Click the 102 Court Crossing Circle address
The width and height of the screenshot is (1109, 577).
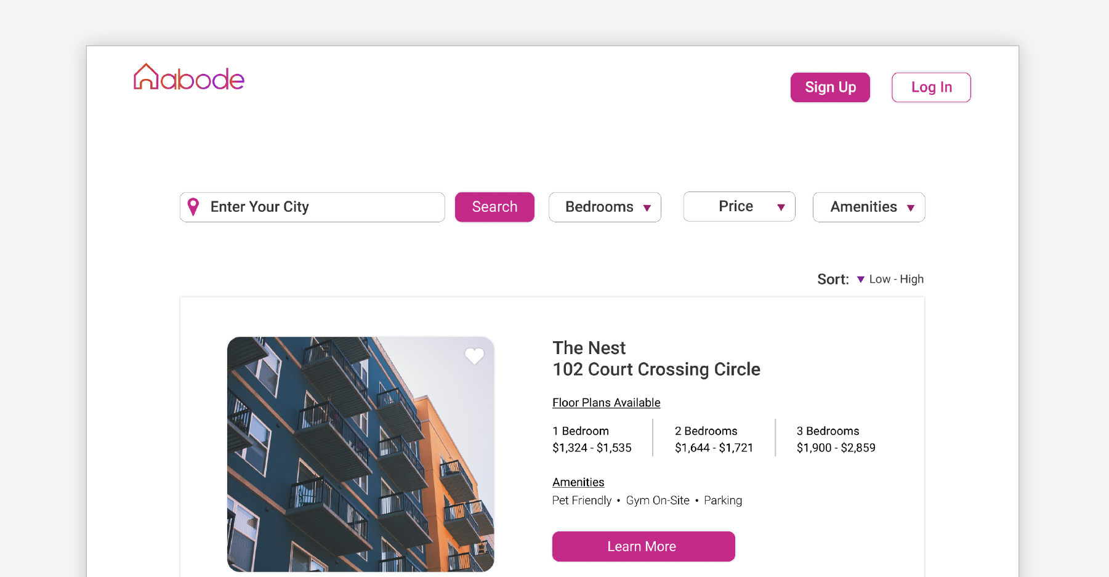pyautogui.click(x=656, y=369)
